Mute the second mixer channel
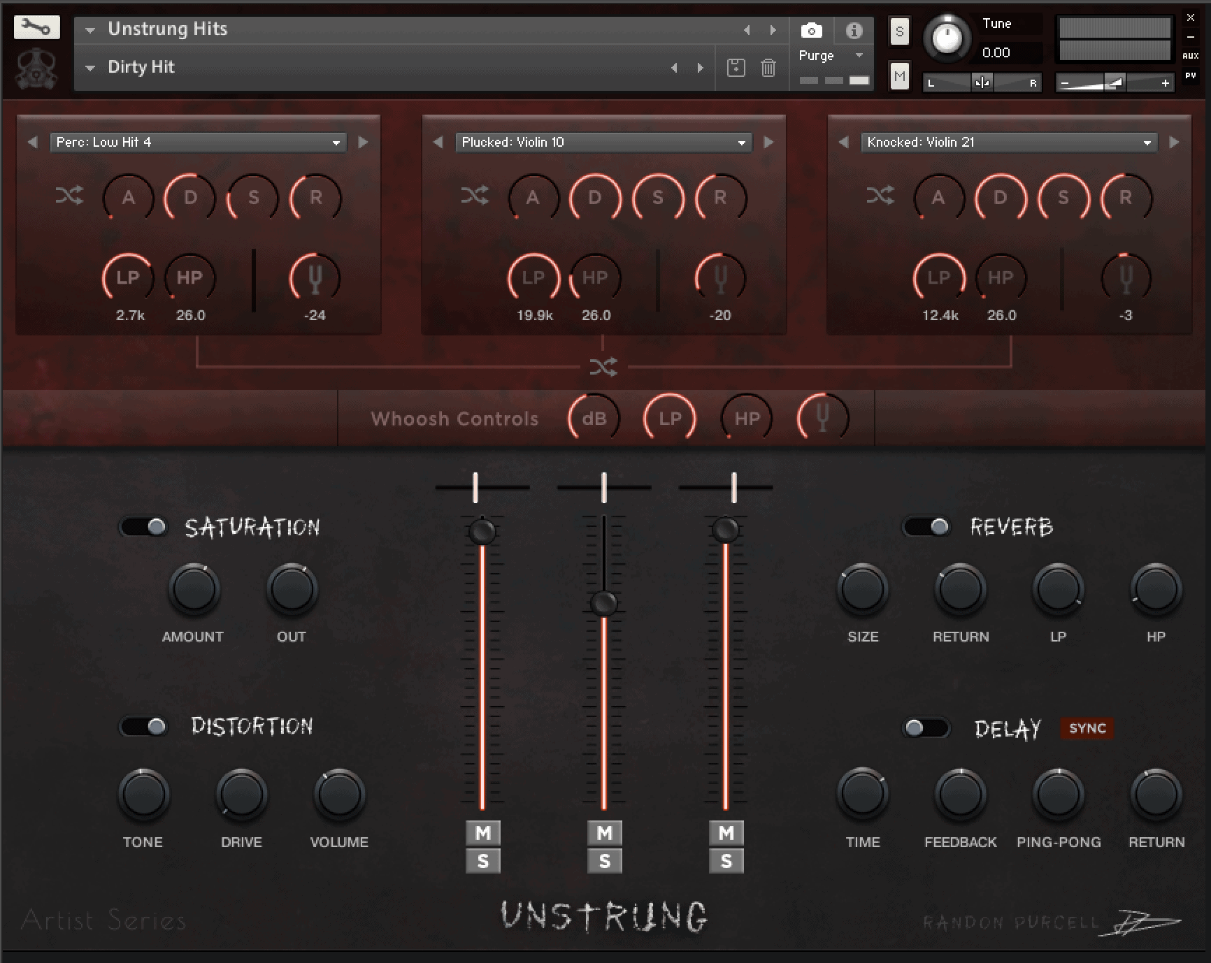1211x963 pixels. pos(605,833)
